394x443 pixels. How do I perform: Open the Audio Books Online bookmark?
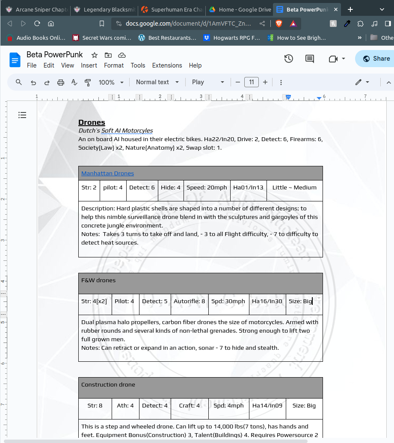point(36,38)
